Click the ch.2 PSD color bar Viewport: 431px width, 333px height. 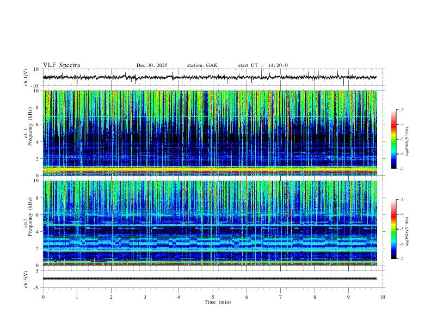[393, 229]
